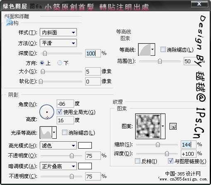The width and height of the screenshot is (211, 185).
Task: Select the 下 direction radio button
Action: point(60,63)
